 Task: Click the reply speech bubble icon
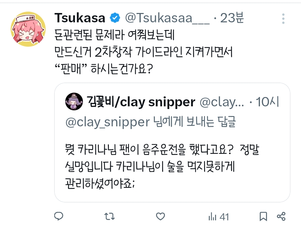[59, 217]
